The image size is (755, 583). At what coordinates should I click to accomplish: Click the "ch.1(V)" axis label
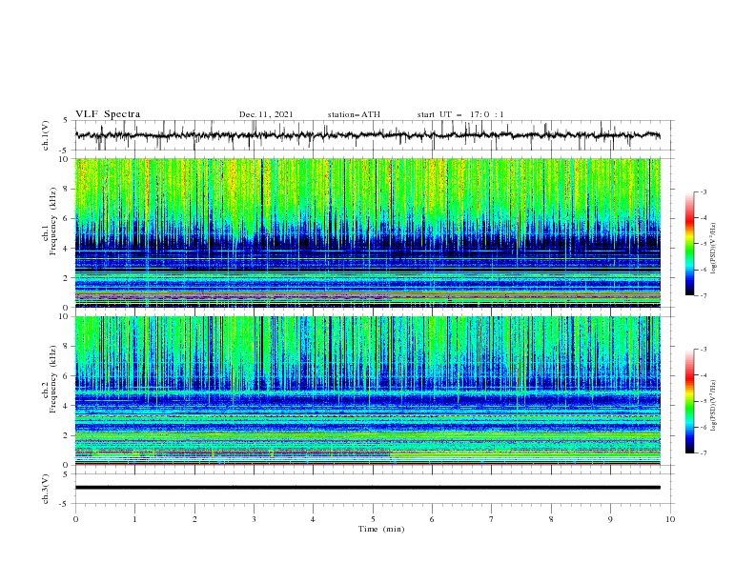(x=46, y=135)
